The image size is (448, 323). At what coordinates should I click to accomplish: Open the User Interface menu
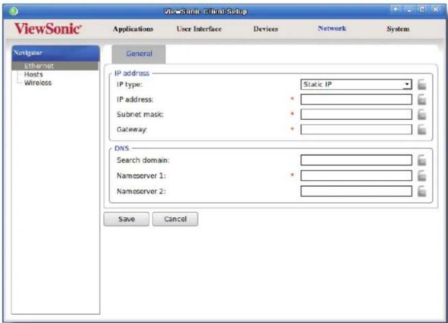199,29
